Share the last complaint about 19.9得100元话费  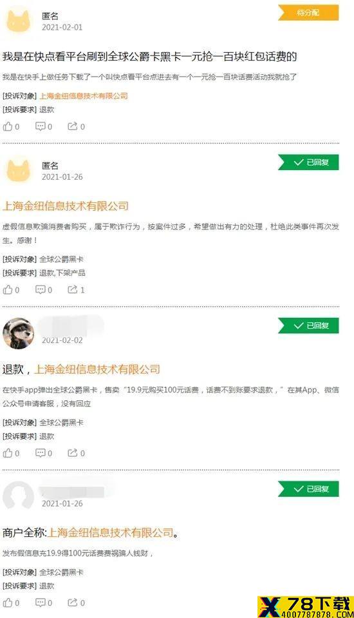click(x=77, y=603)
